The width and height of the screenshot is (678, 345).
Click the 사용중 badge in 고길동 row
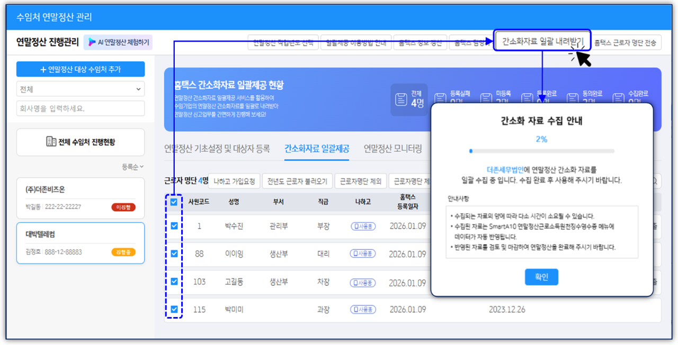(x=363, y=282)
